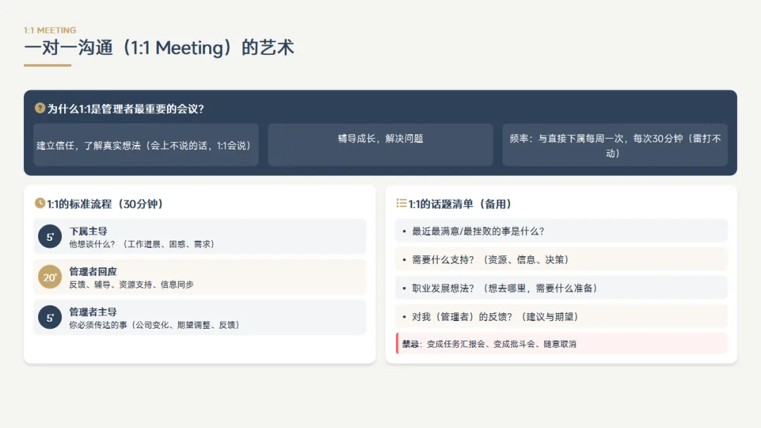Click the slide title 一对一沟通的艺术
Image resolution: width=761 pixels, height=428 pixels.
(x=159, y=47)
